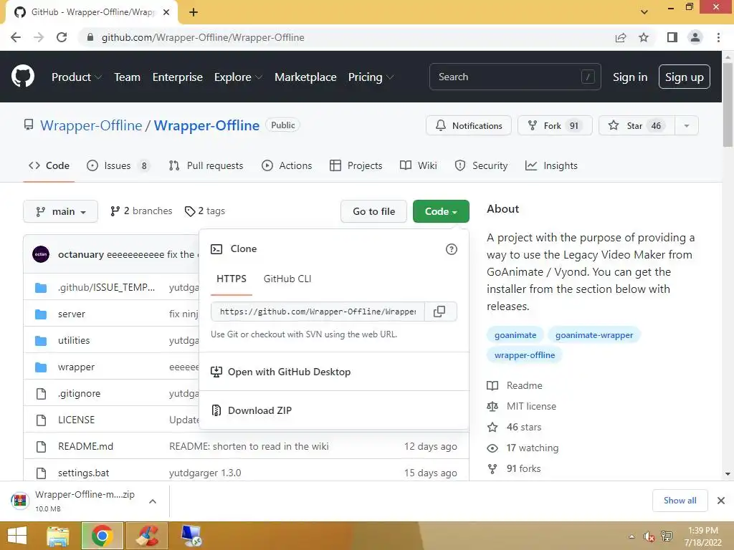
Task: Open the remote desktop taskbar icon
Action: 191,536
